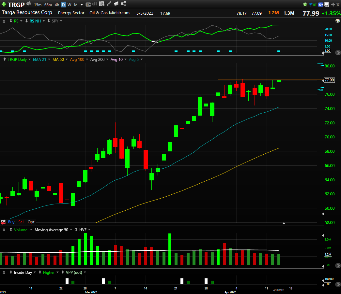341x294 pixels.
Task: Click the Oil & Gas Midstream link
Action: click(x=109, y=13)
